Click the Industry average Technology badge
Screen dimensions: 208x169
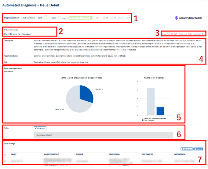(81, 18)
